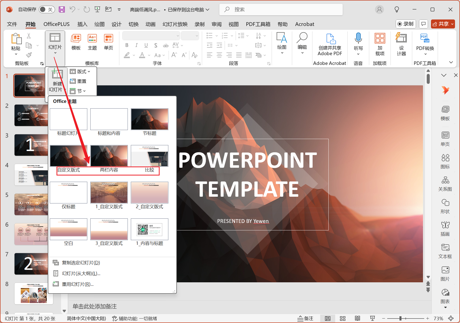Viewport: 460px width, 323px height.
Task: Expand the 版式 layout dropdown
Action: 80,72
